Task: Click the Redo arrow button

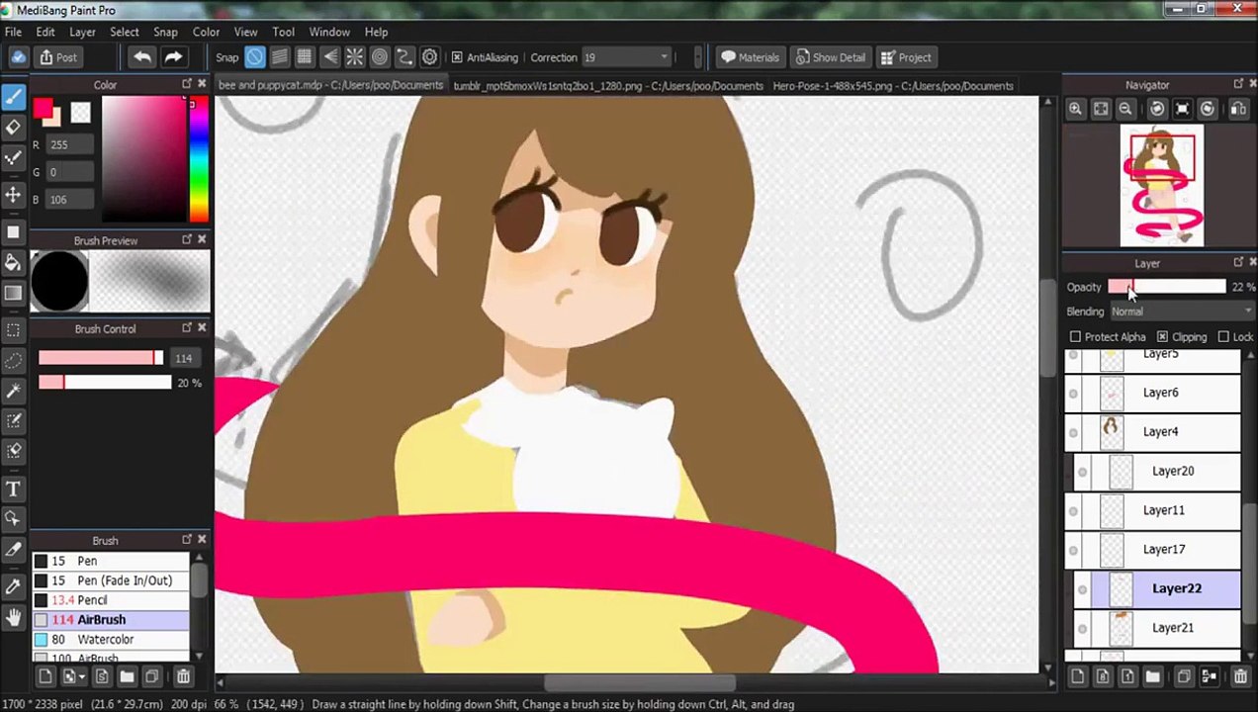Action: point(172,57)
